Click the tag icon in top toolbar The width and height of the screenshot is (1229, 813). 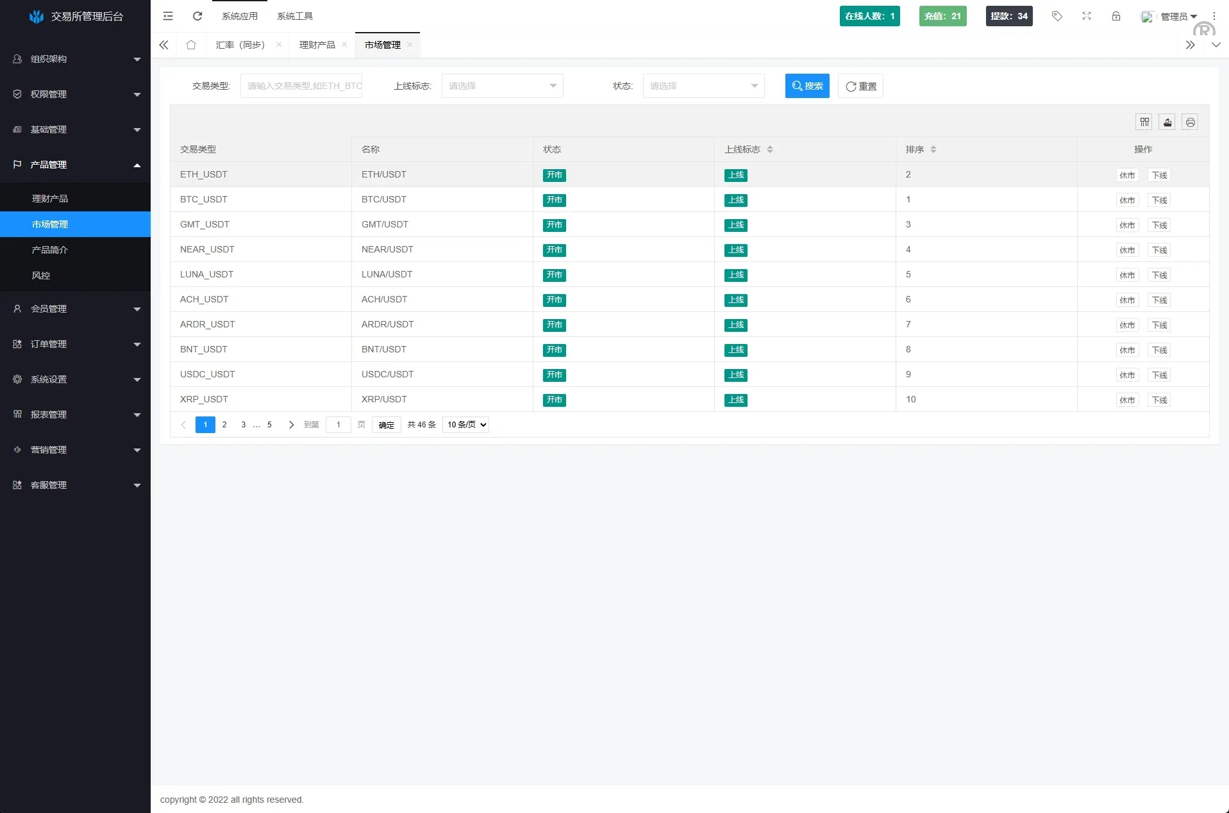click(1057, 16)
